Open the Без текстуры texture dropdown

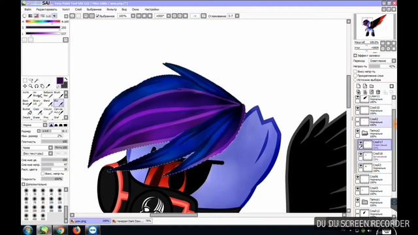coord(50,153)
